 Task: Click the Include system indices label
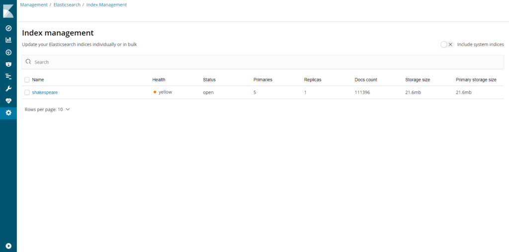[481, 44]
